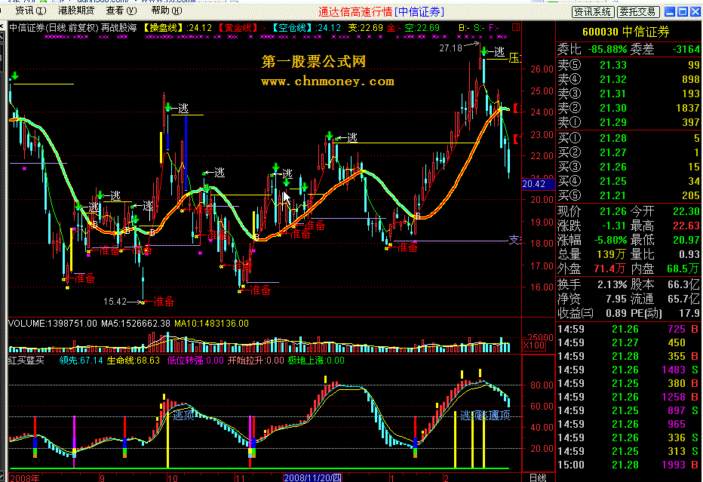Viewport: 703px width, 482px height.
Task: Click the 股本 66.3亿 value
Action: (x=683, y=284)
